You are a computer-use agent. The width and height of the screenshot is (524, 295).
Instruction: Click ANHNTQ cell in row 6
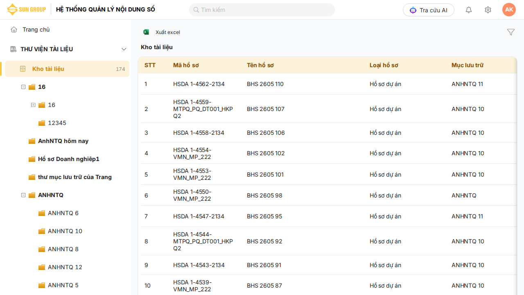[464, 195]
